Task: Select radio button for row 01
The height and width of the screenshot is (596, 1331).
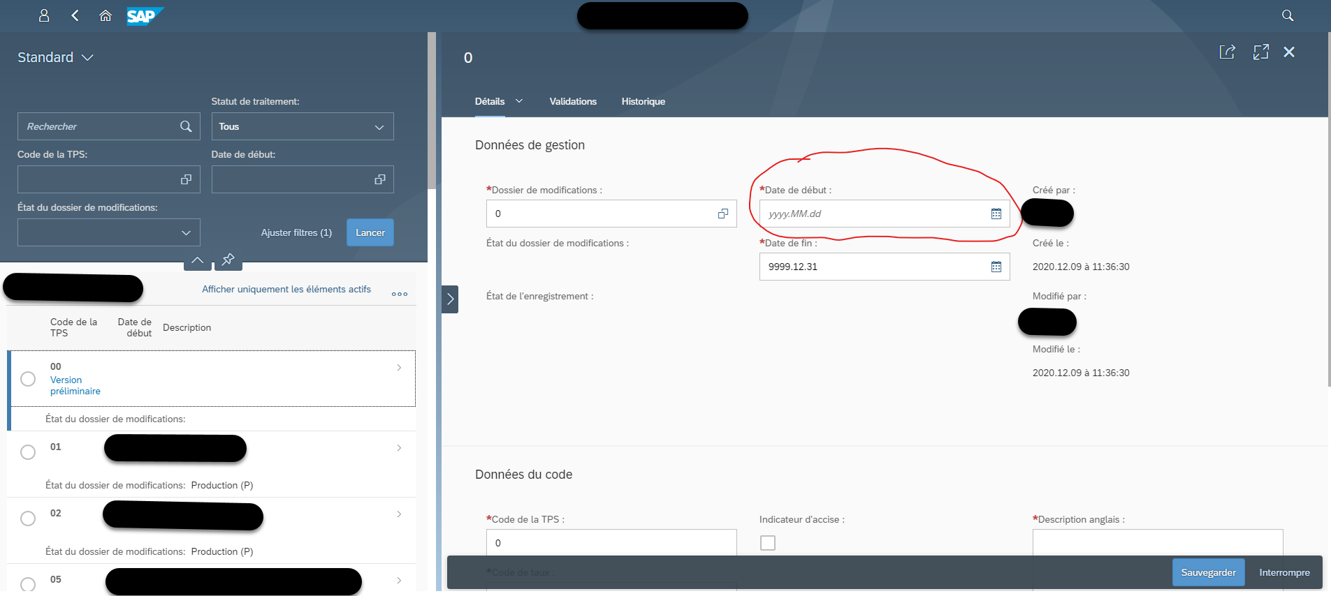Action: click(x=28, y=452)
